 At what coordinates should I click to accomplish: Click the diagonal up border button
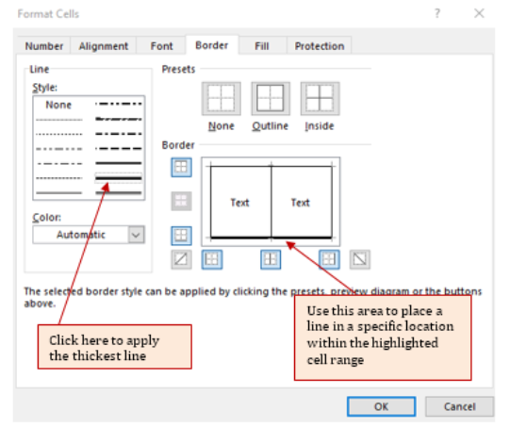[x=181, y=259]
